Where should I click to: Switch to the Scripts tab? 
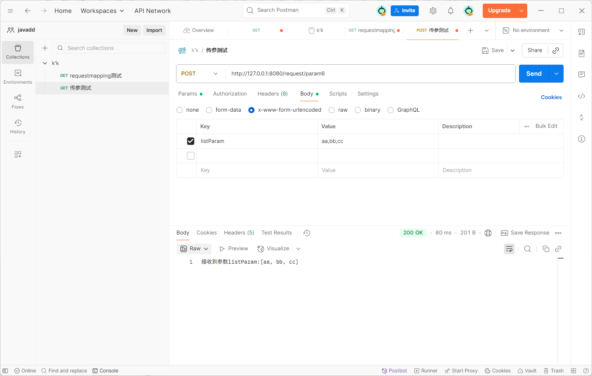click(338, 94)
